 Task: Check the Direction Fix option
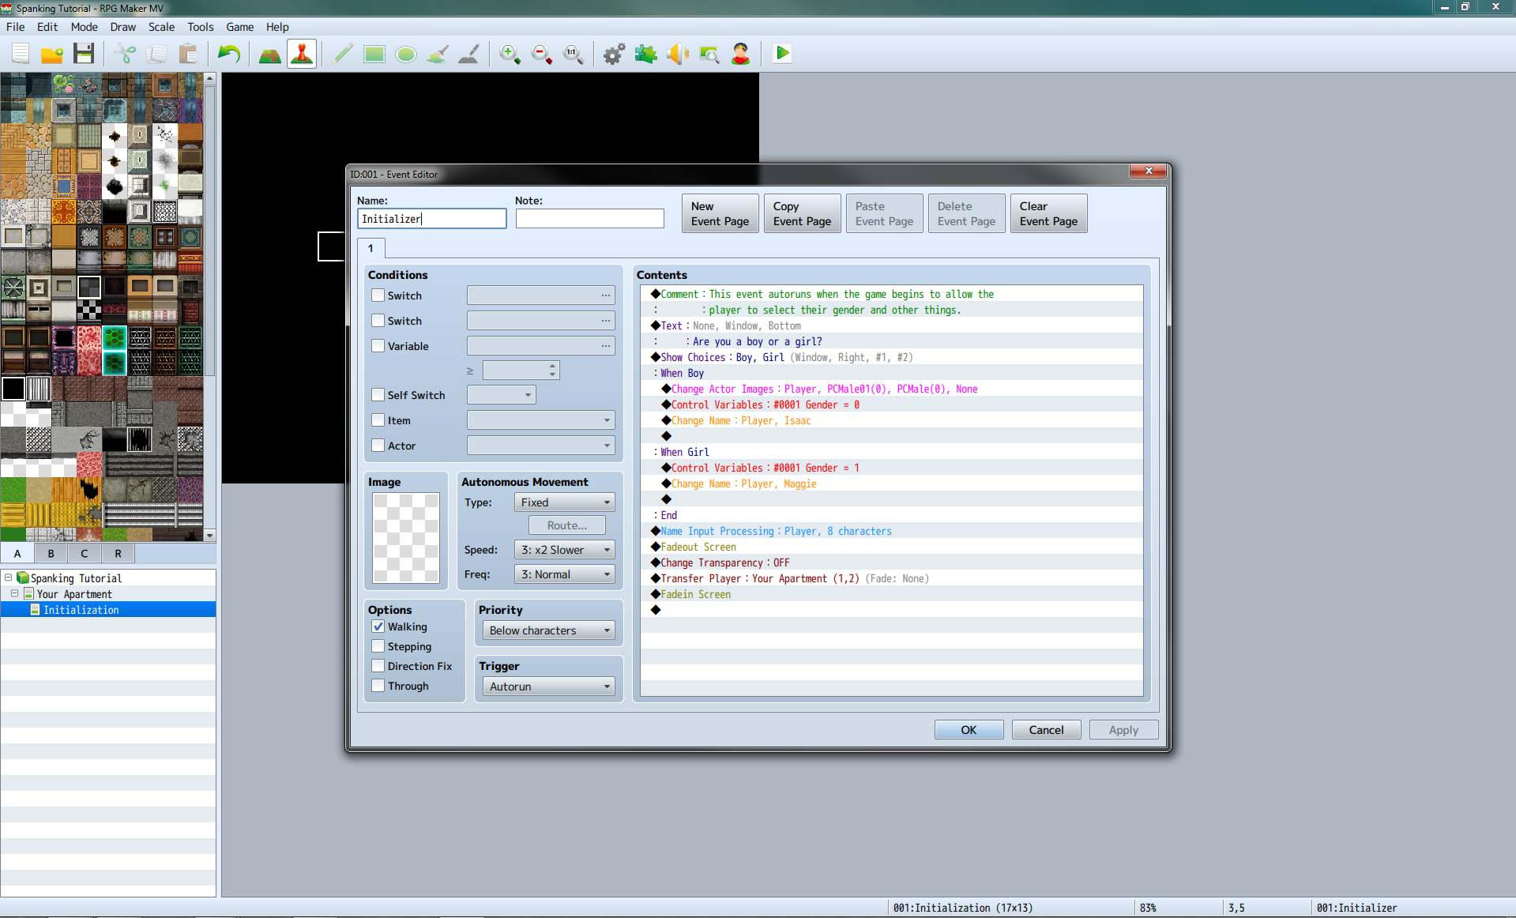point(378,666)
